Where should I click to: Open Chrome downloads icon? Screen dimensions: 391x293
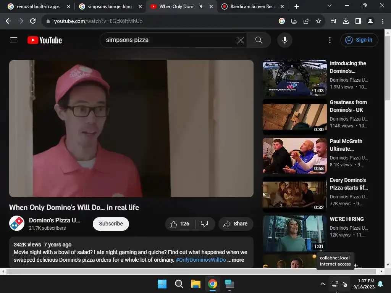click(x=346, y=21)
